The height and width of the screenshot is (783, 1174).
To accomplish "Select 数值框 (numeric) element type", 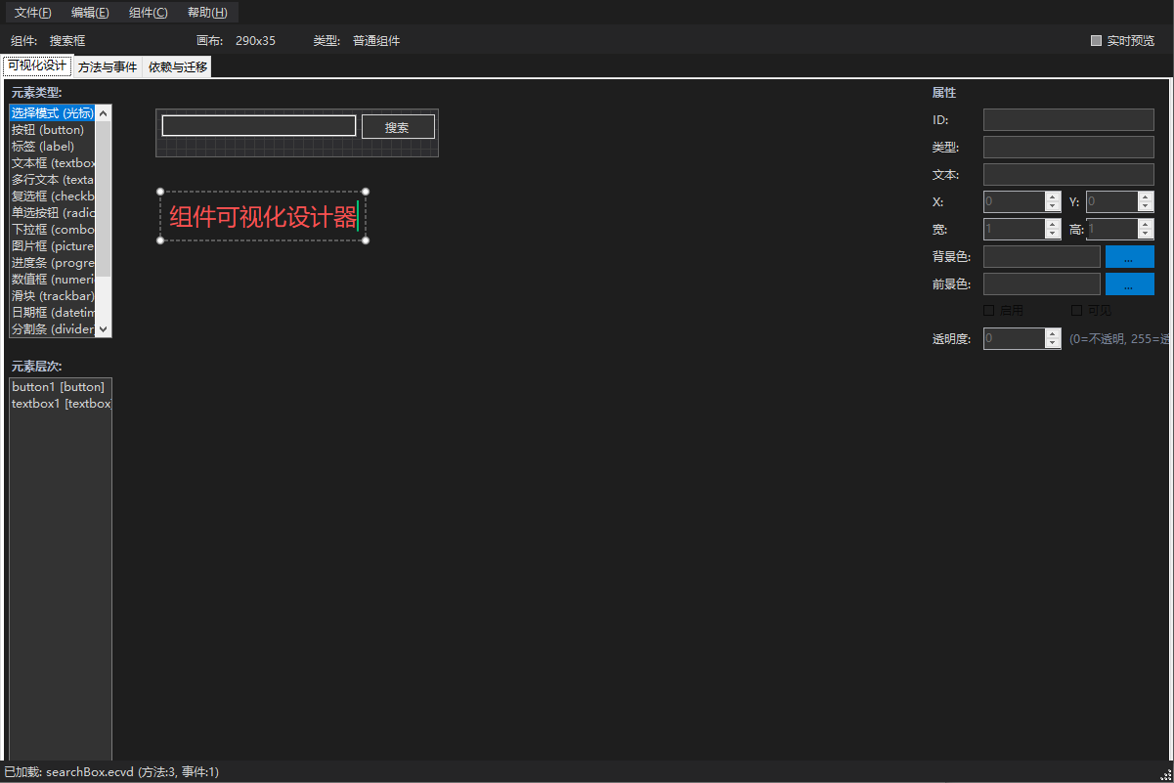I will pyautogui.click(x=52, y=280).
